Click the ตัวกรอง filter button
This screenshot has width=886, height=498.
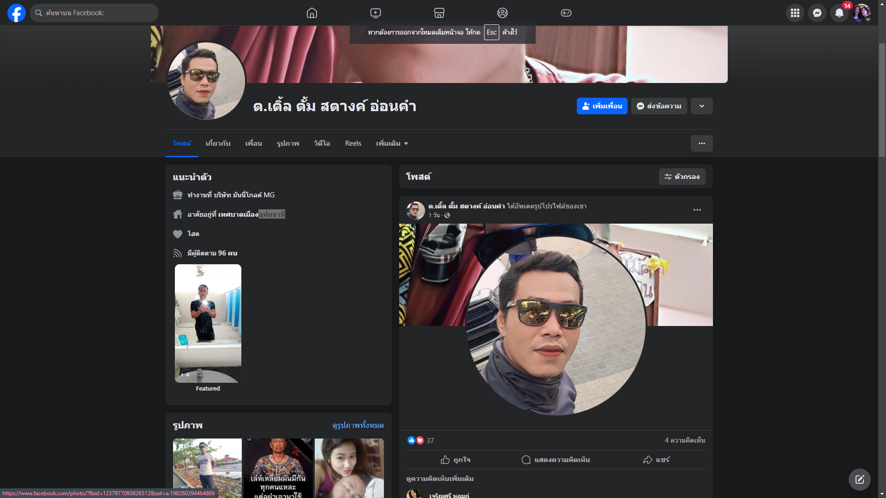coord(682,177)
